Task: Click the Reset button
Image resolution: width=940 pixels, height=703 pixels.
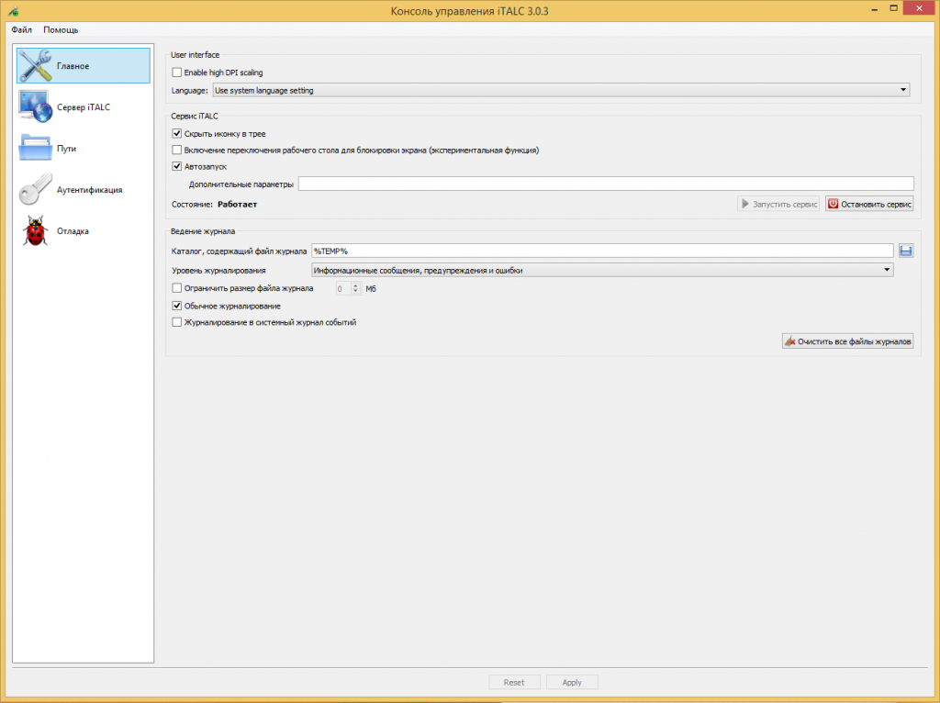Action: click(x=514, y=683)
